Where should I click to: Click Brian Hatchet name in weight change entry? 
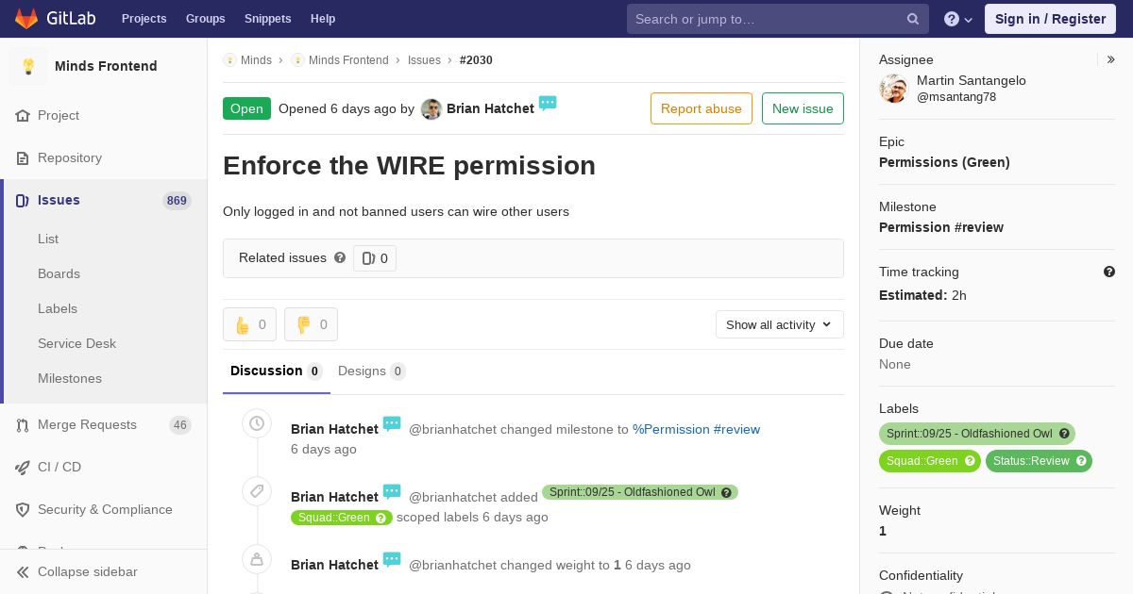click(334, 565)
